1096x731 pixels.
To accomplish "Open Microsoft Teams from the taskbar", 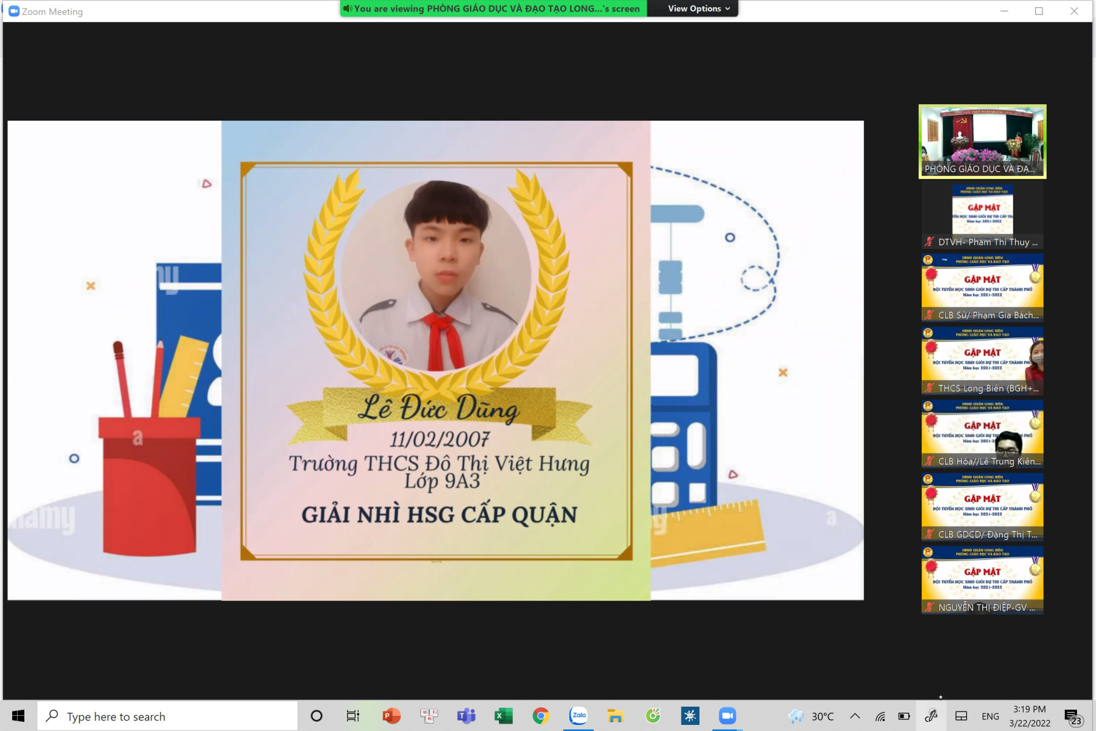I will tap(466, 716).
